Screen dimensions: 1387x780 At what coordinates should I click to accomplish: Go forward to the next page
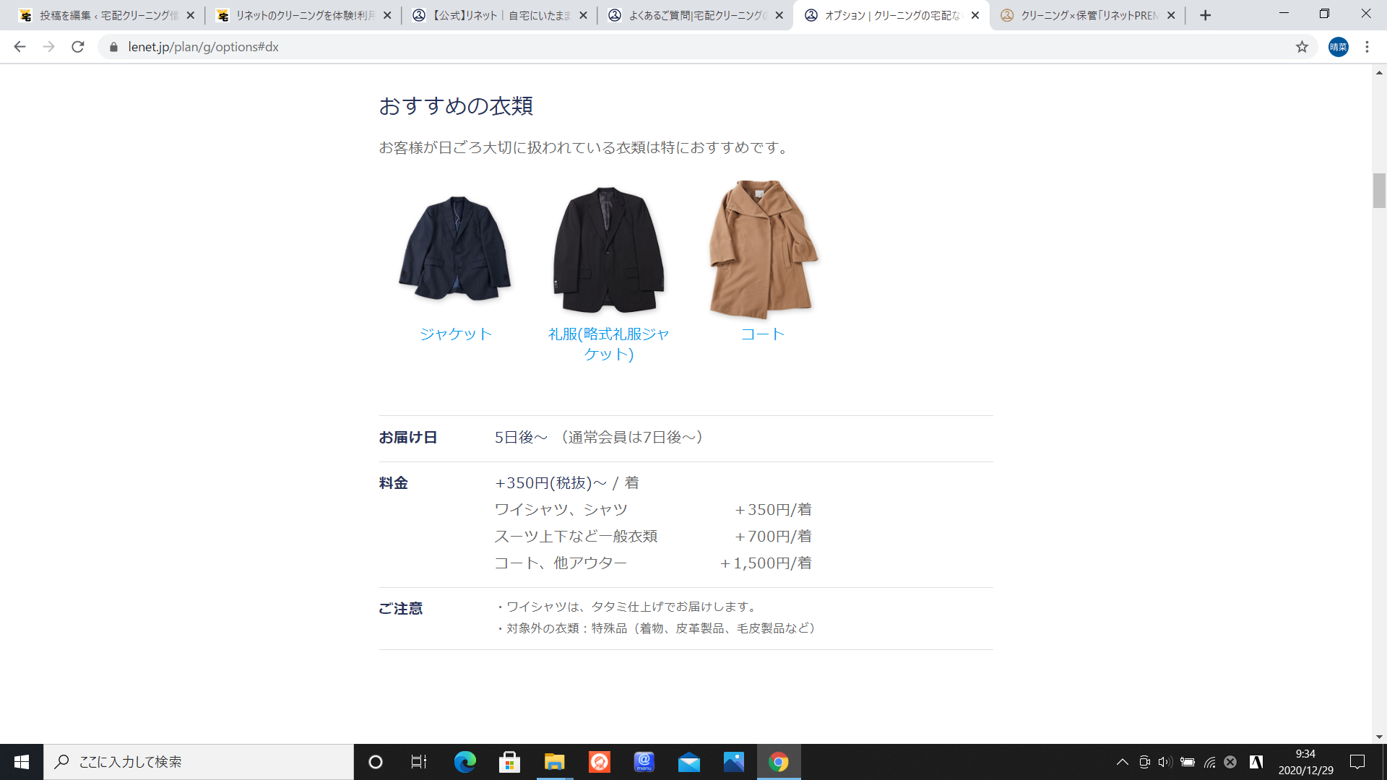pos(48,47)
